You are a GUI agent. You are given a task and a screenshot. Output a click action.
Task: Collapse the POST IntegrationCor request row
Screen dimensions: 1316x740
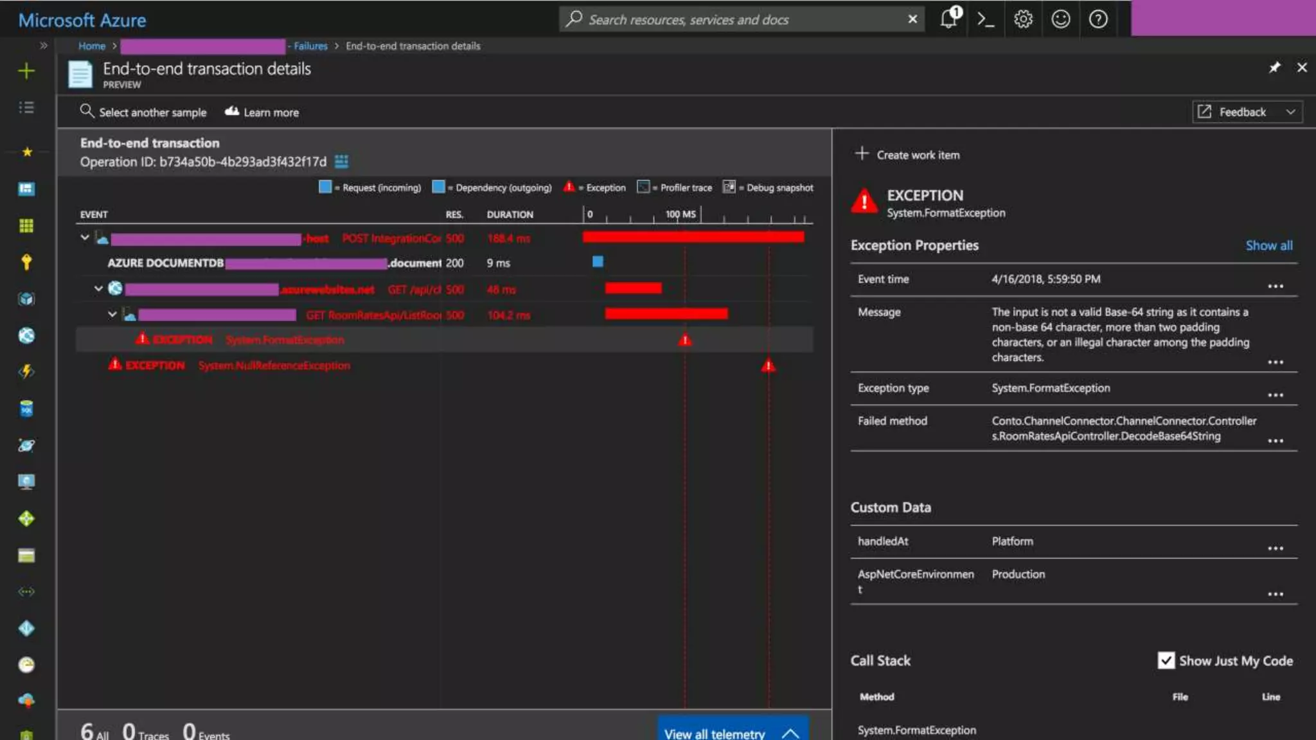point(85,238)
